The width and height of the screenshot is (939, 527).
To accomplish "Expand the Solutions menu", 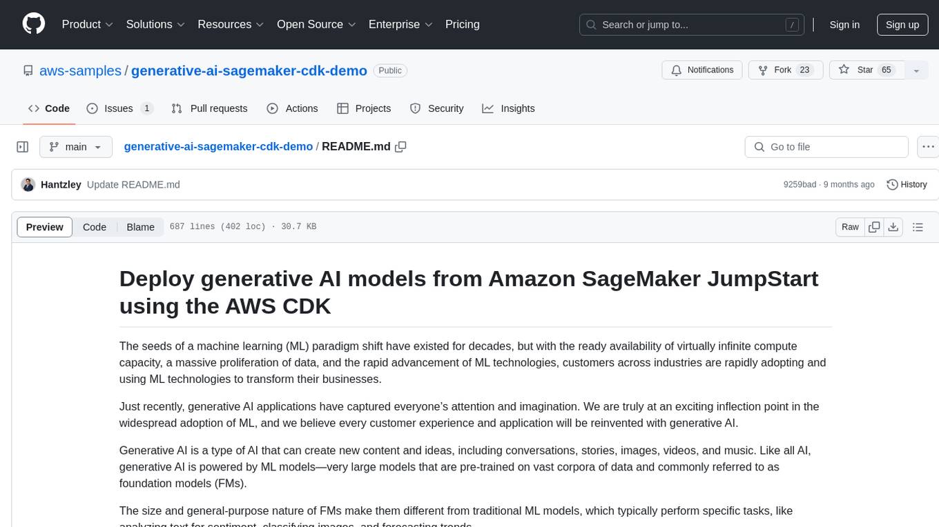I will 155,24.
